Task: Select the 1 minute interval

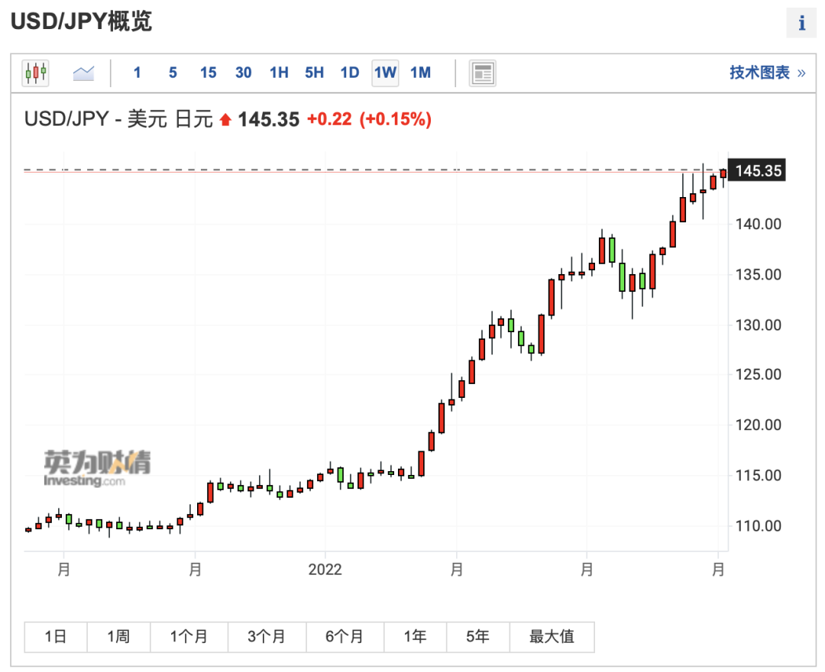Action: [137, 73]
